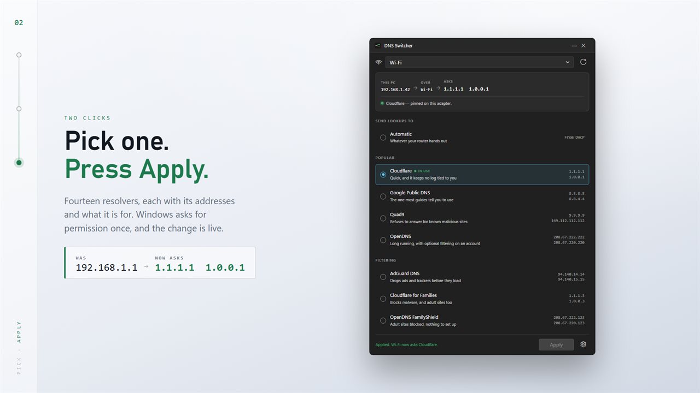Click the 'Press Apply.' green headline
The width and height of the screenshot is (700, 393).
(x=137, y=169)
